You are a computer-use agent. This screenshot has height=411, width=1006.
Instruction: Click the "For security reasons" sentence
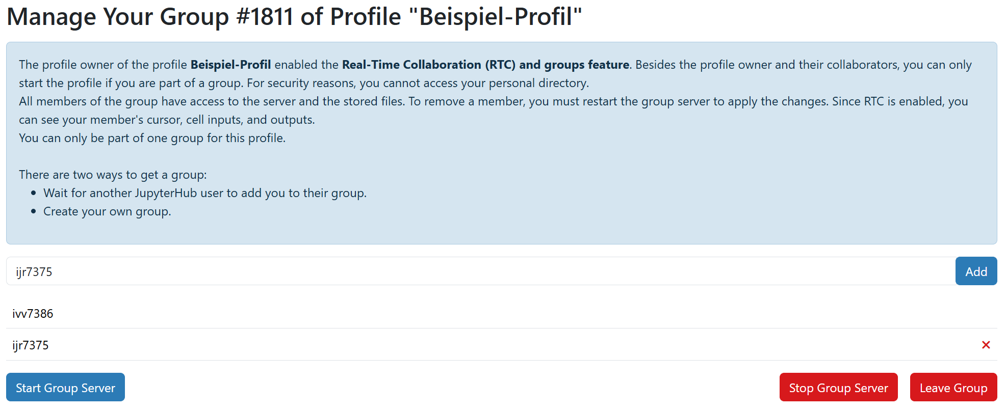(417, 83)
